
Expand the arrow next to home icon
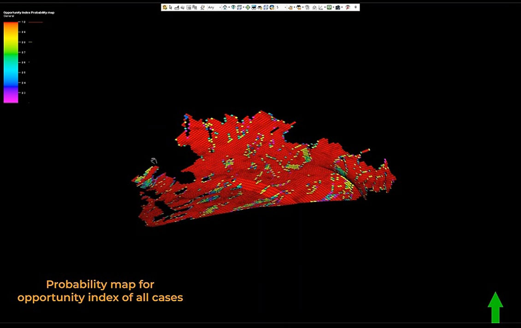[229, 7]
